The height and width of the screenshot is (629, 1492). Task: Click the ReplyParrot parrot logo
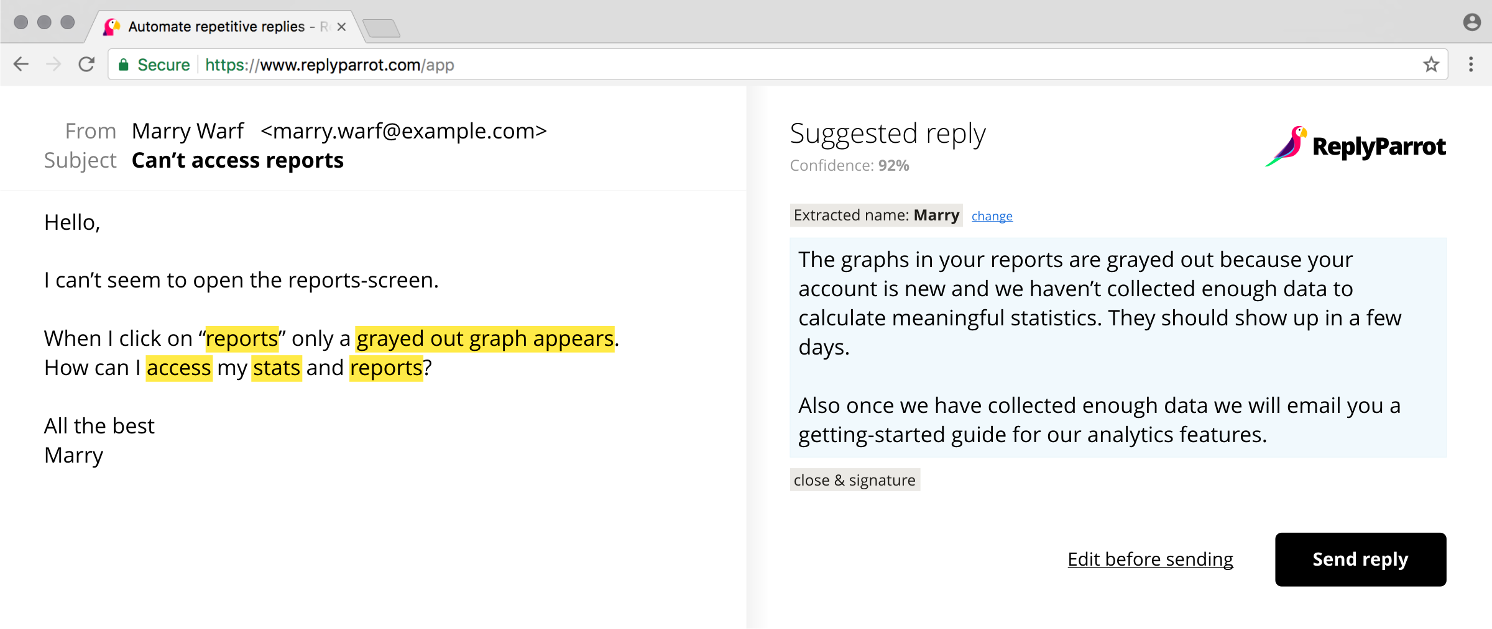(x=1287, y=147)
